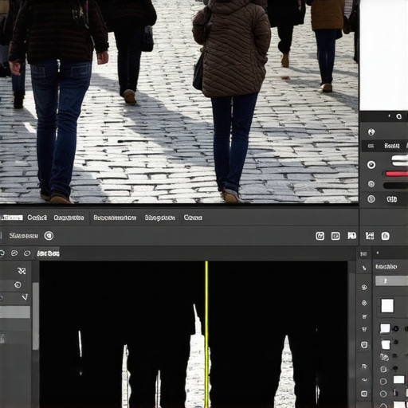Screen dimensions: 408x408
Task: Click the search magnifier icon in the right panel header
Action: [398, 116]
